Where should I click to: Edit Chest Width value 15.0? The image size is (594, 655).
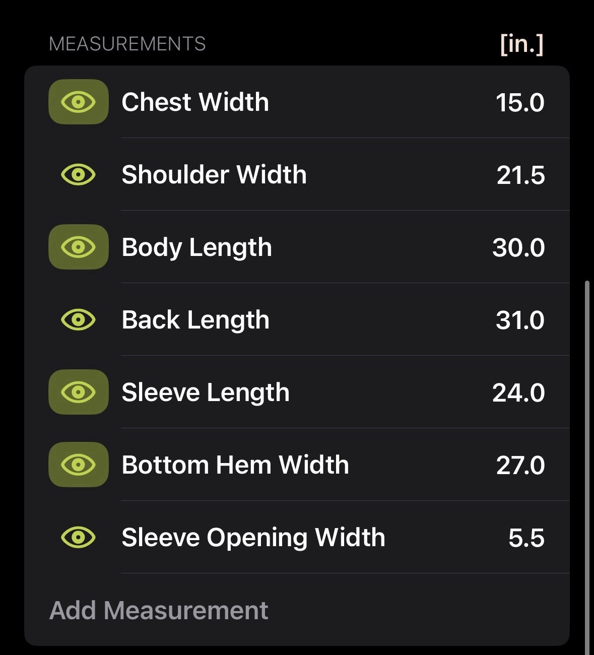click(x=519, y=103)
